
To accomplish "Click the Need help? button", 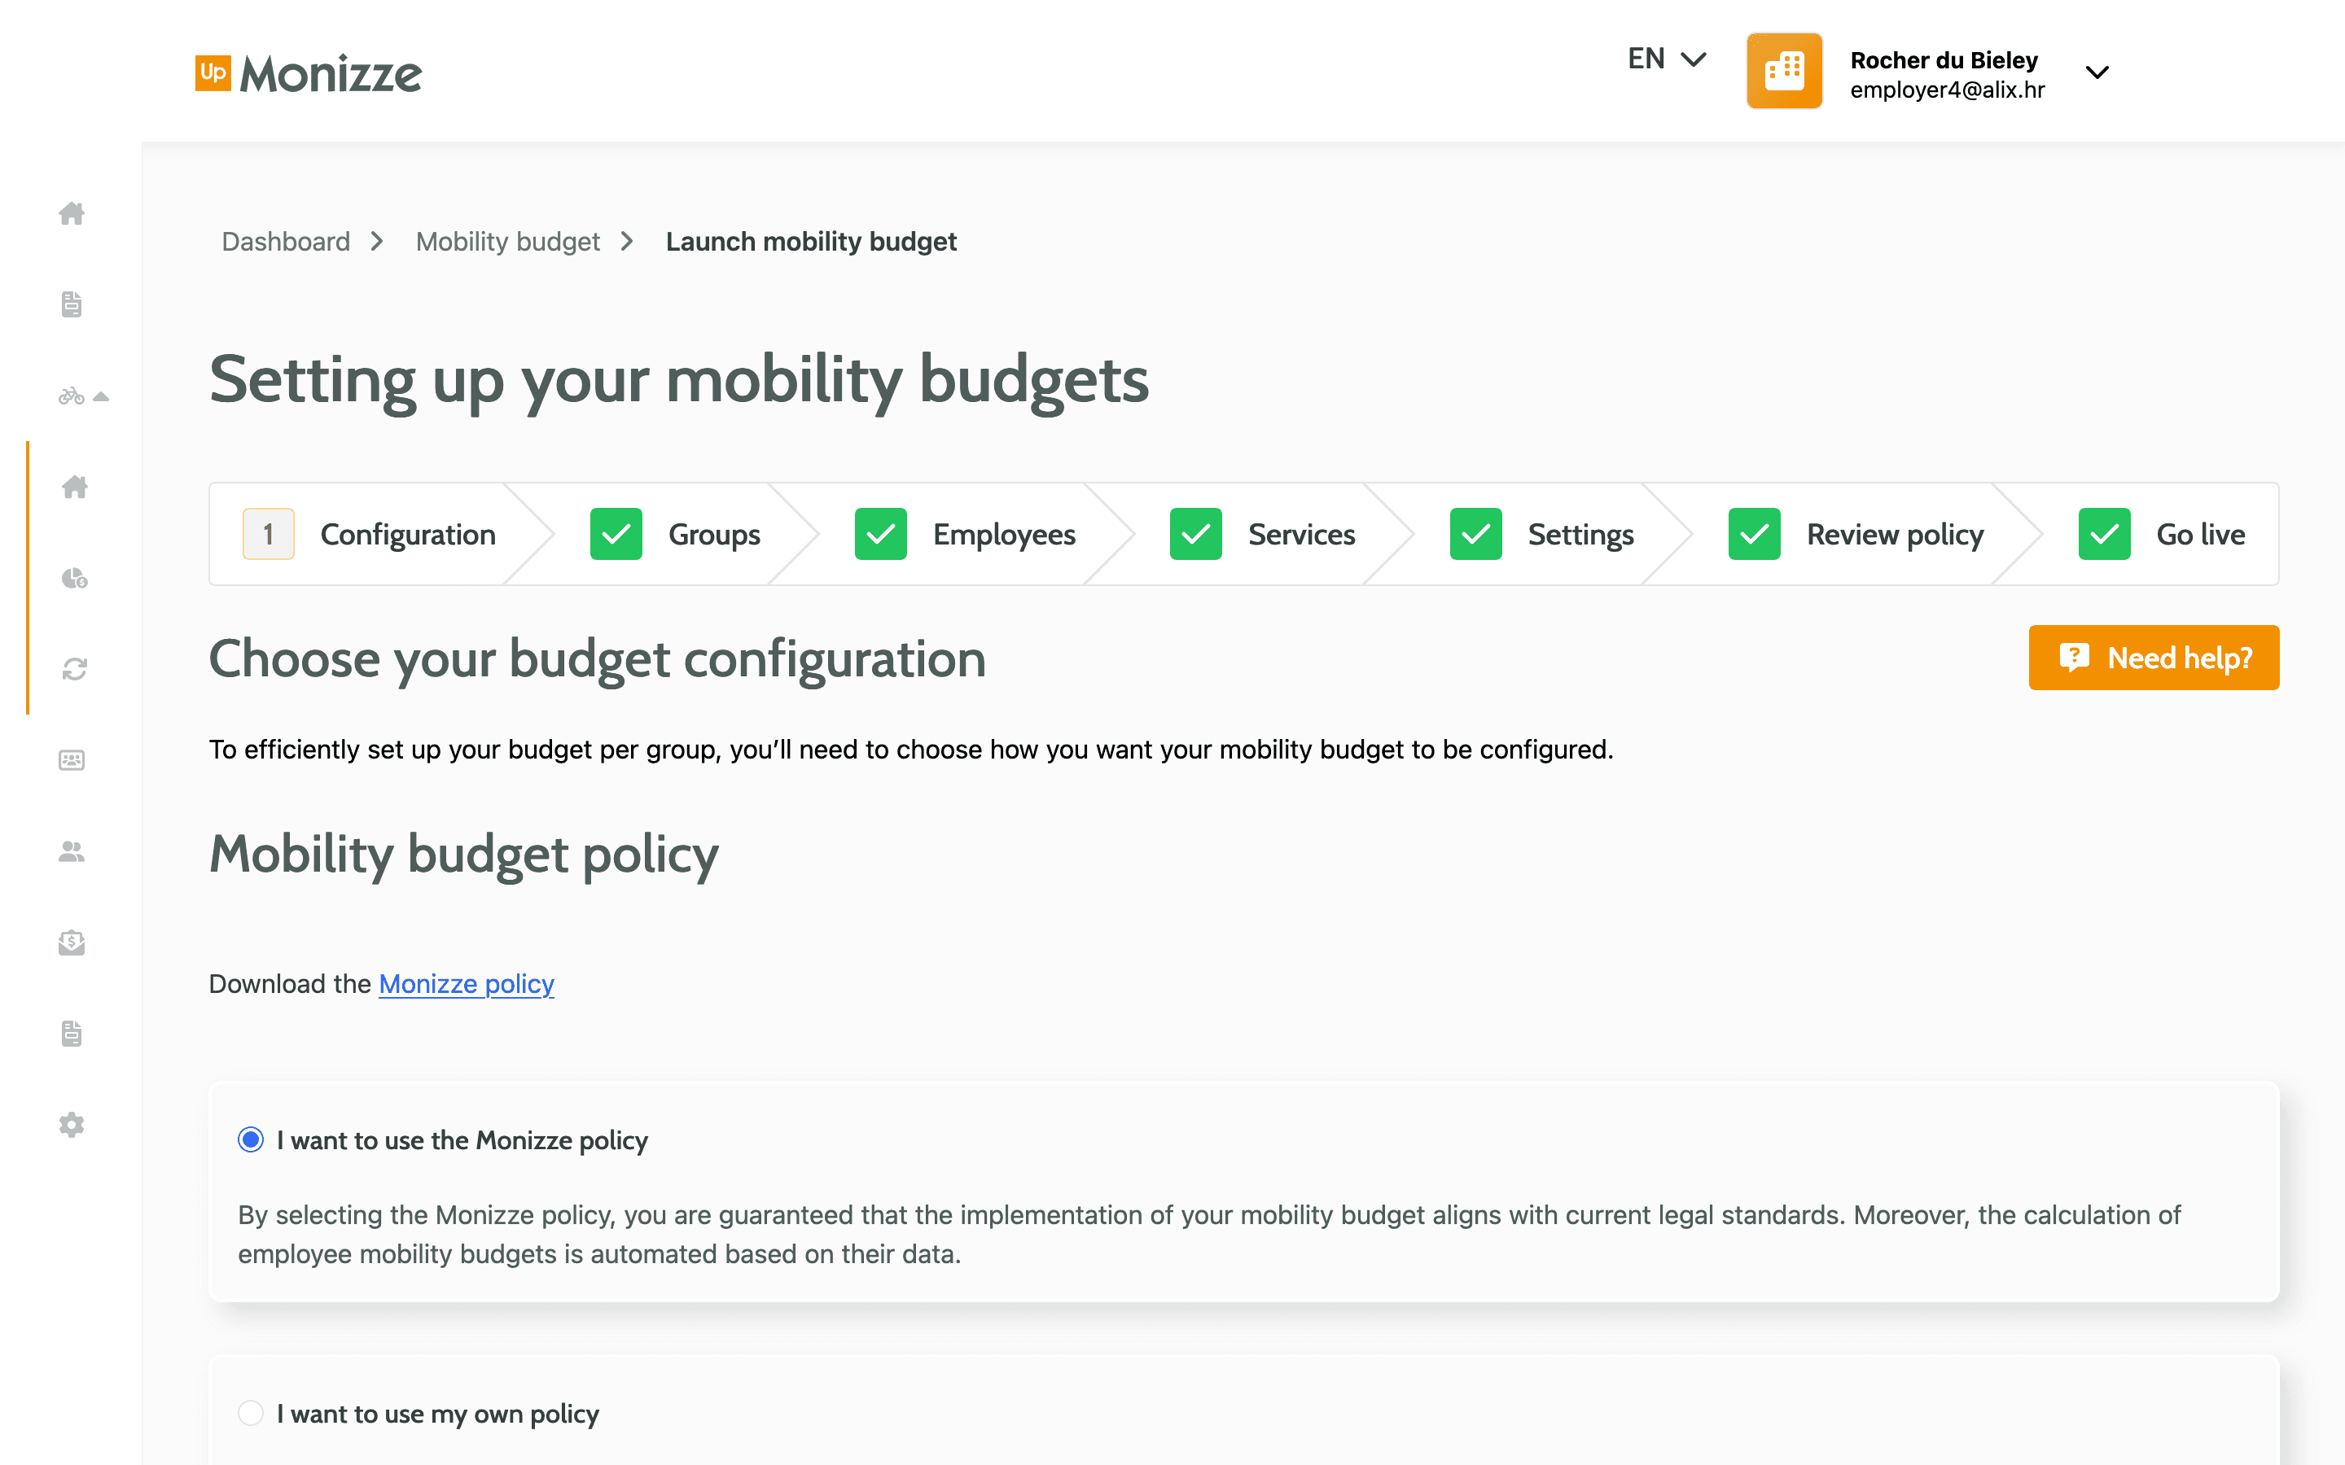I will (x=2153, y=658).
